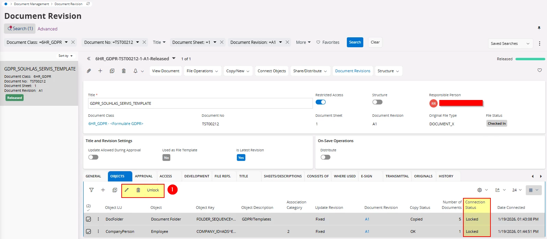
Task: Click the favorite heart icon on document record
Action: [x=539, y=71]
